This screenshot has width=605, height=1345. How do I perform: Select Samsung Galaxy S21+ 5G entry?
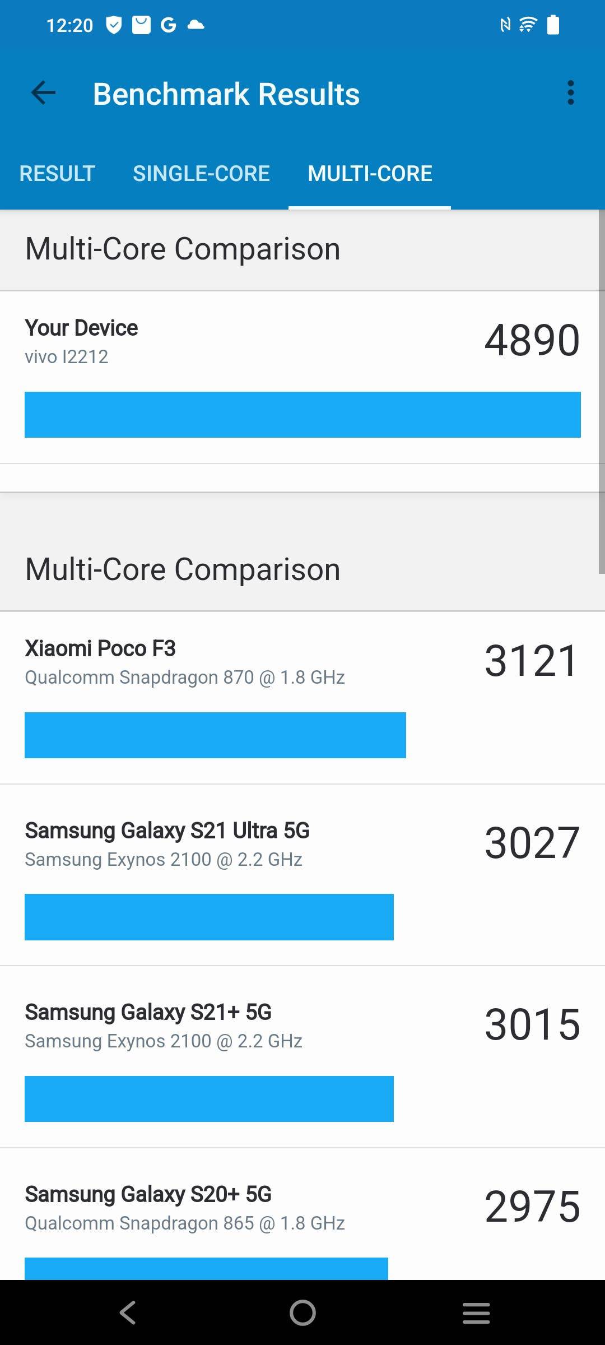pos(302,1056)
